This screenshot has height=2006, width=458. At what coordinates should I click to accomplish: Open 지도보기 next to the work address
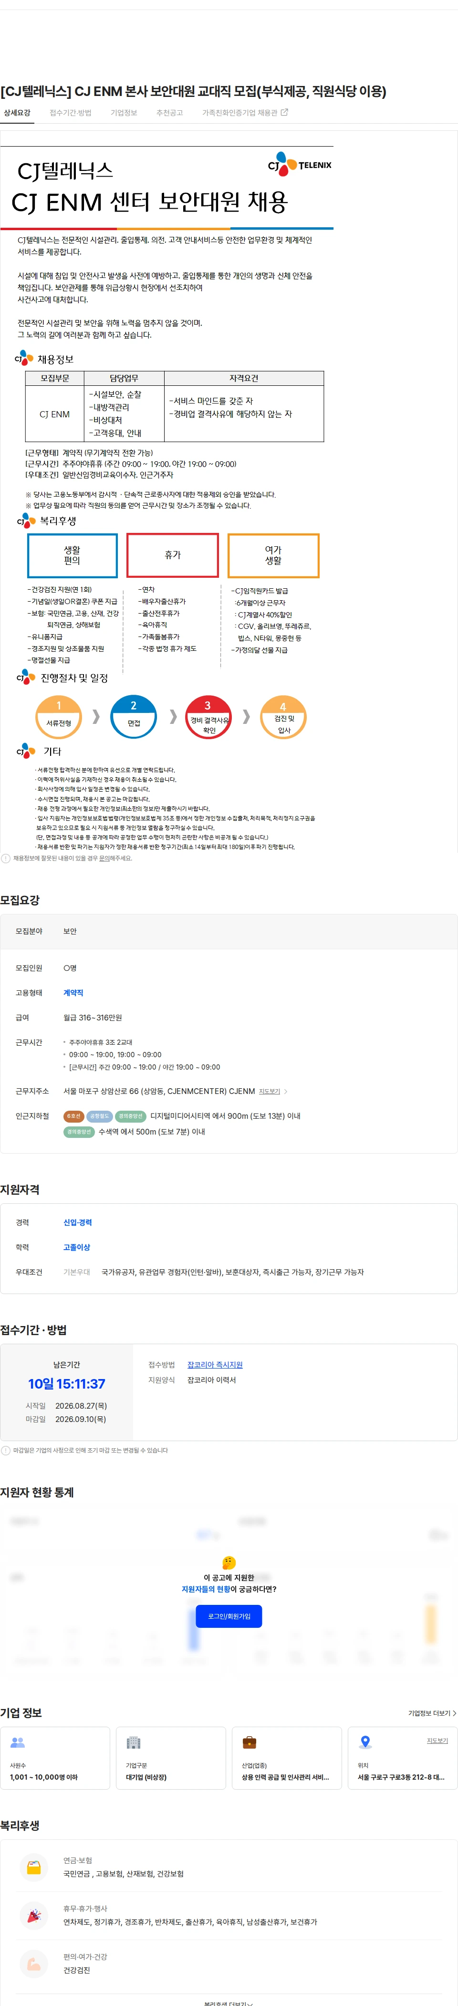269,1091
